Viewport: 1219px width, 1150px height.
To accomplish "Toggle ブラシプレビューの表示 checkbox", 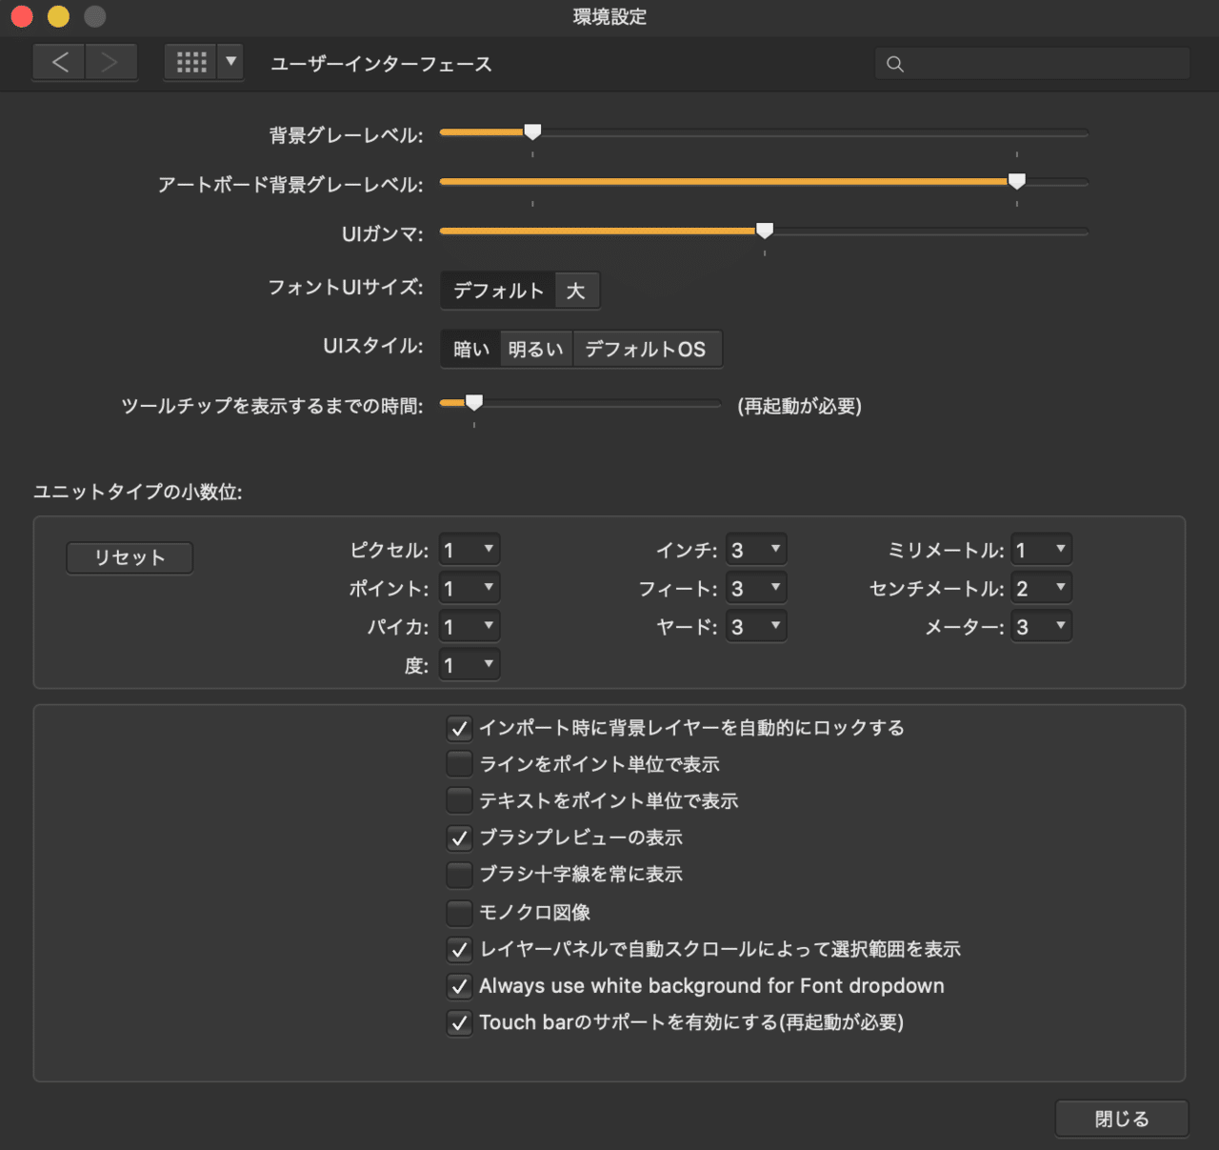I will click(x=459, y=837).
